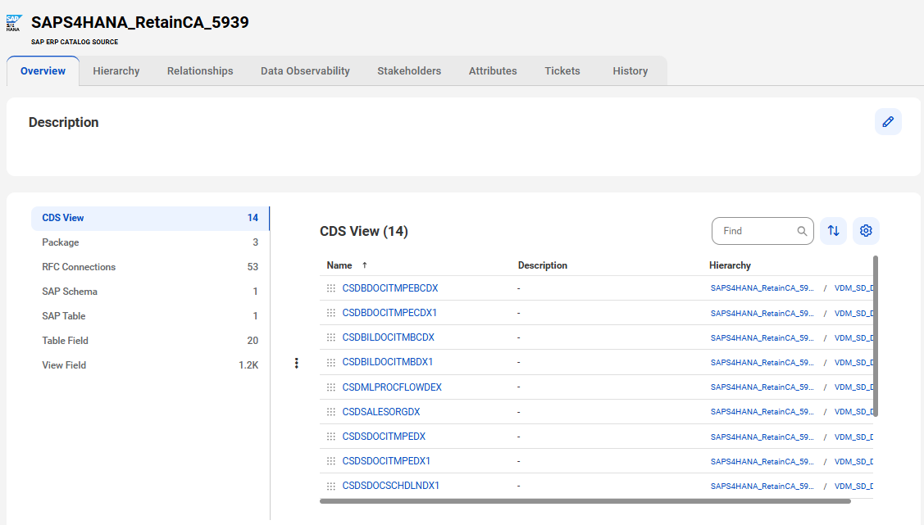The image size is (924, 525).
Task: Select SAP Schema in the asset list
Action: coord(150,292)
